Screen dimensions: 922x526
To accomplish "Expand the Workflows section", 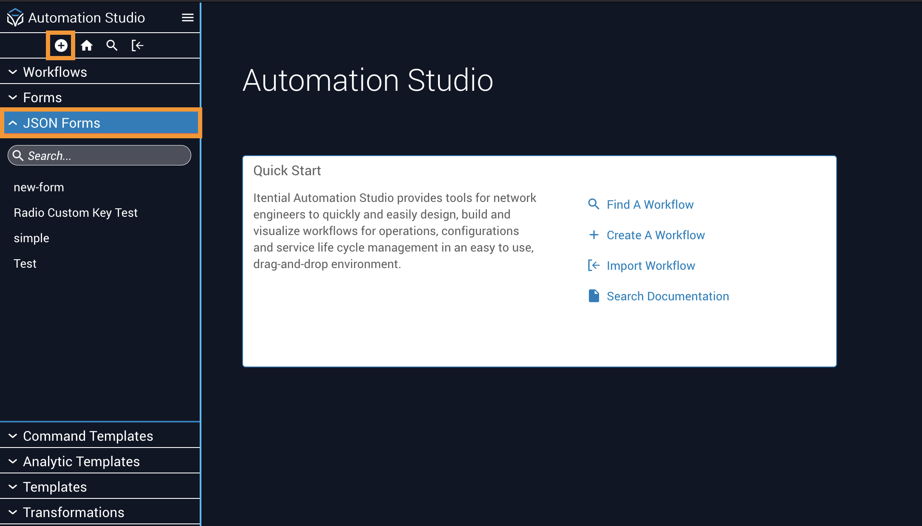I will 55,72.
